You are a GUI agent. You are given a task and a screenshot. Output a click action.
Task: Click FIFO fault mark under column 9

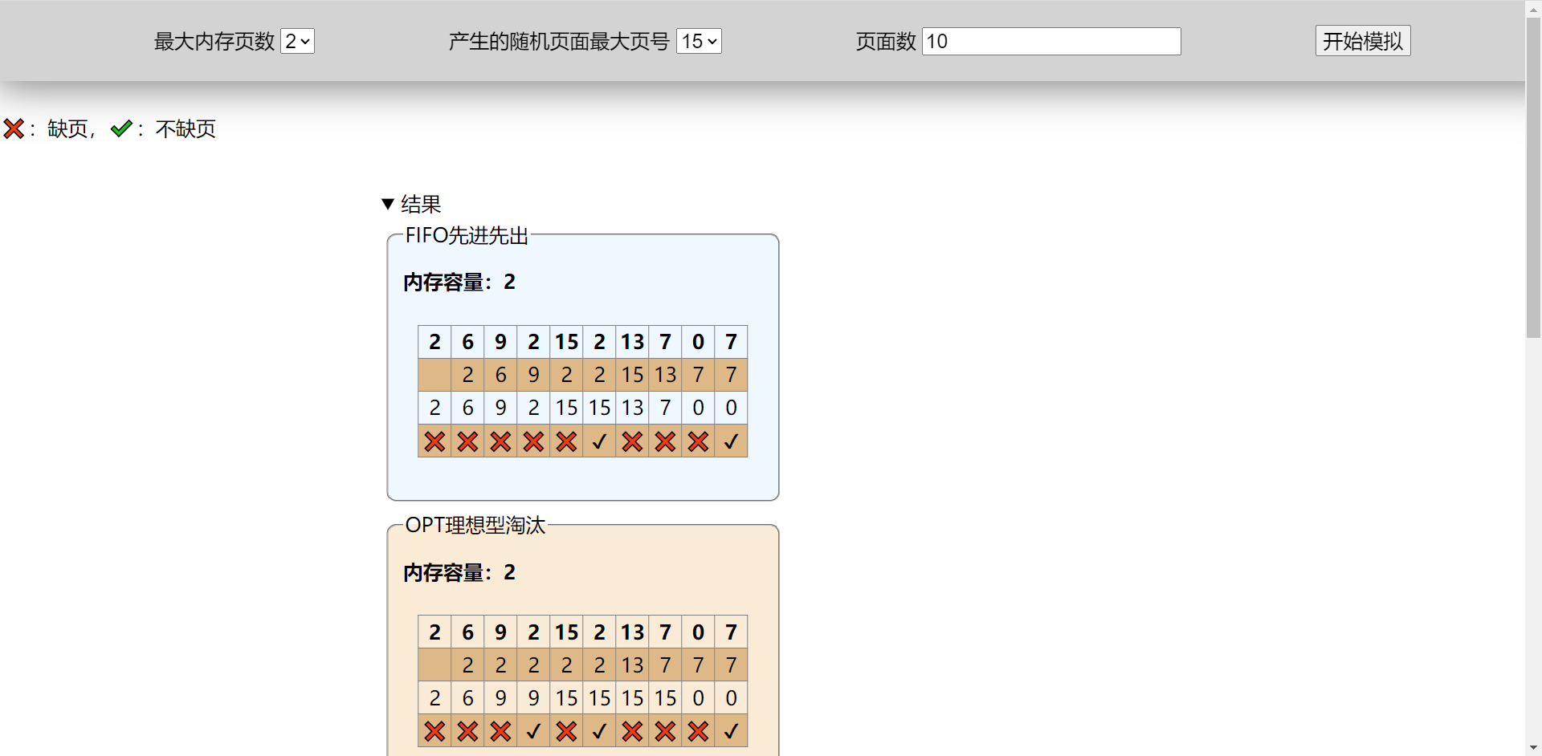tap(500, 441)
